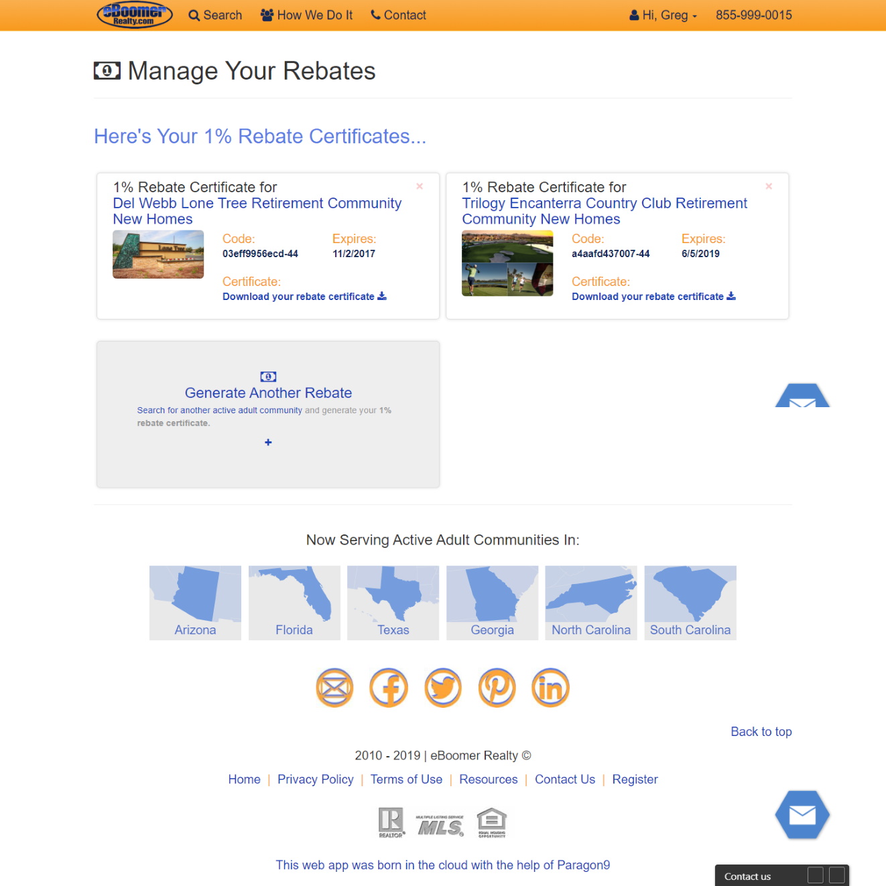This screenshot has height=886, width=886.
Task: Click the first square button on Contact us bar
Action: point(816,875)
